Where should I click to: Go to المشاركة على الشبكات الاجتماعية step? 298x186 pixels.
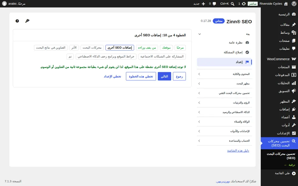tap(162, 56)
